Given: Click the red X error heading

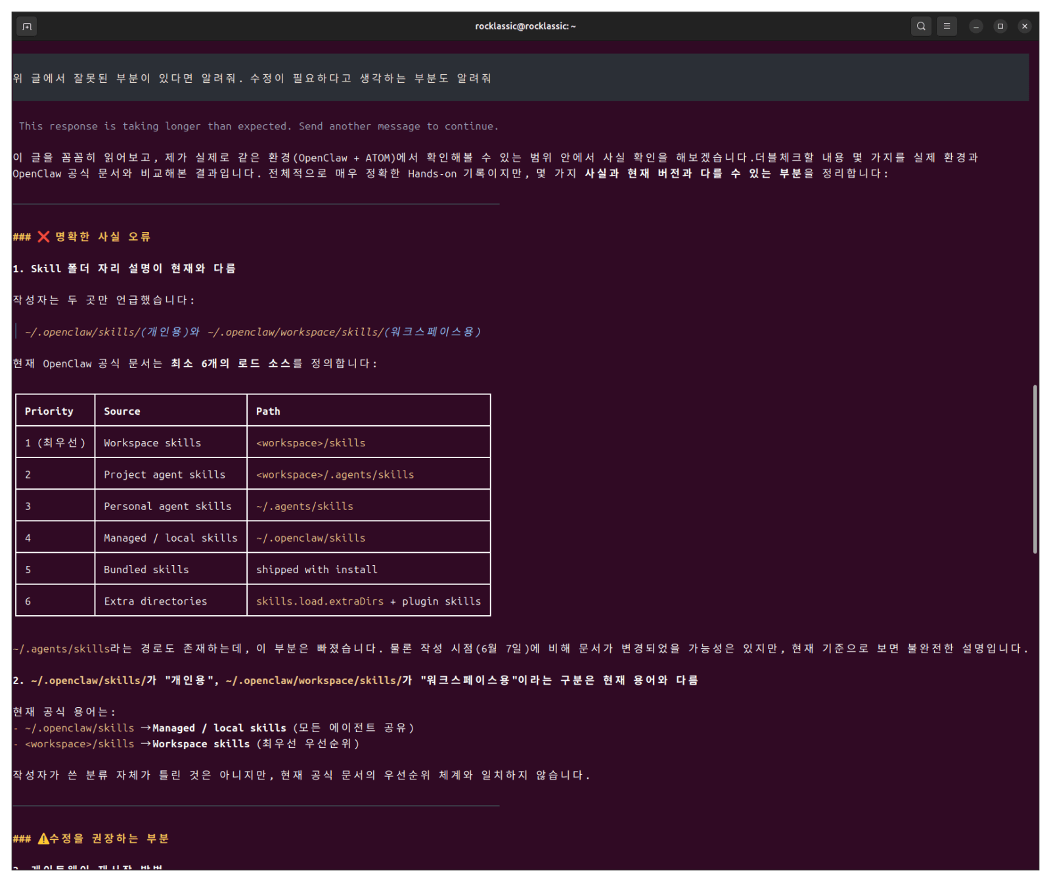Looking at the screenshot, I should pos(81,237).
